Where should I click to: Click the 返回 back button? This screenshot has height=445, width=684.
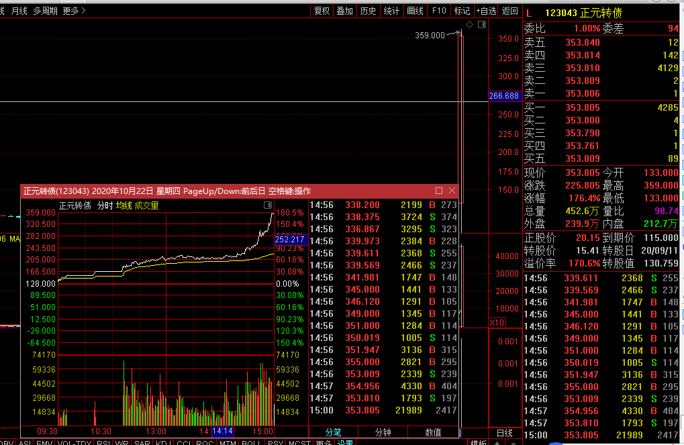pos(510,11)
